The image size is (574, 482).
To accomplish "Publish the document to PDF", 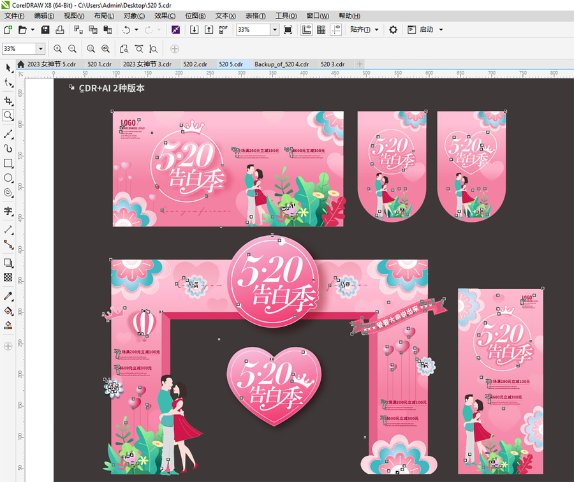I will pos(223,29).
